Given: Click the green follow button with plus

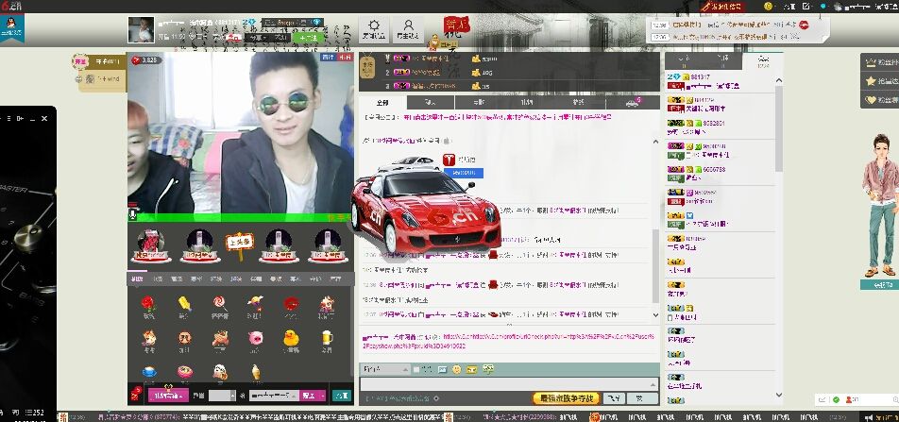Looking at the screenshot, I should [312, 38].
